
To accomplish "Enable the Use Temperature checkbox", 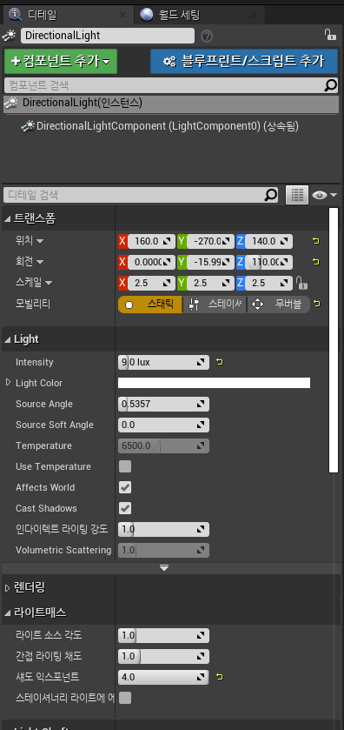I will [125, 466].
